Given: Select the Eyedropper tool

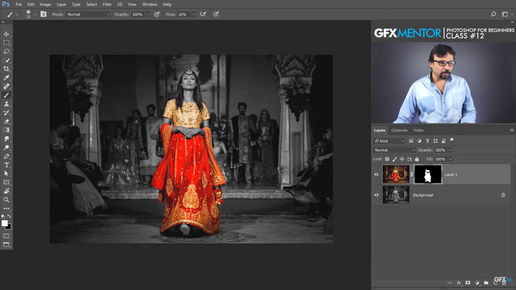Looking at the screenshot, I should [x=6, y=78].
